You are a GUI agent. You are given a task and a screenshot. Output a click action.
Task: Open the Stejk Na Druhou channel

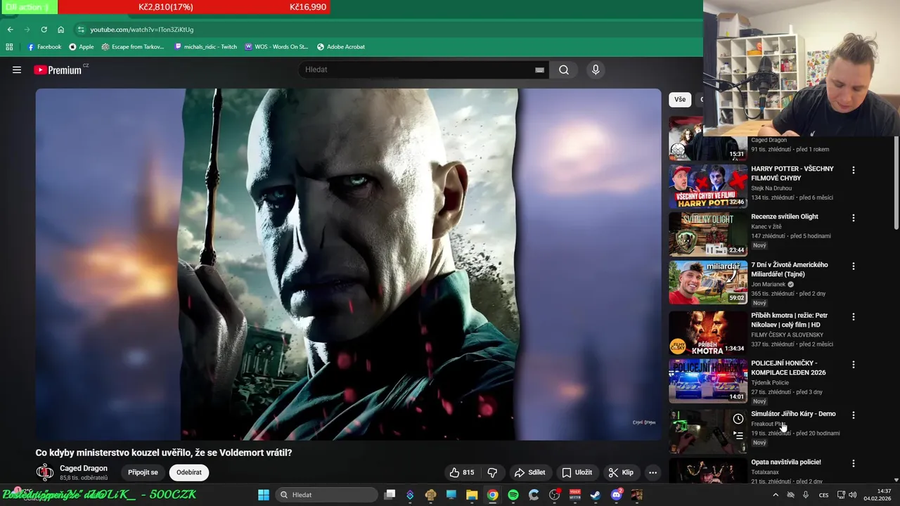(x=771, y=188)
